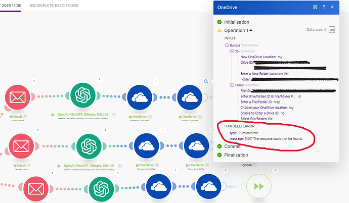The height and width of the screenshot is (203, 349).
Task: Select the OneDrive Rename module numbered 48
Action: 147,146
